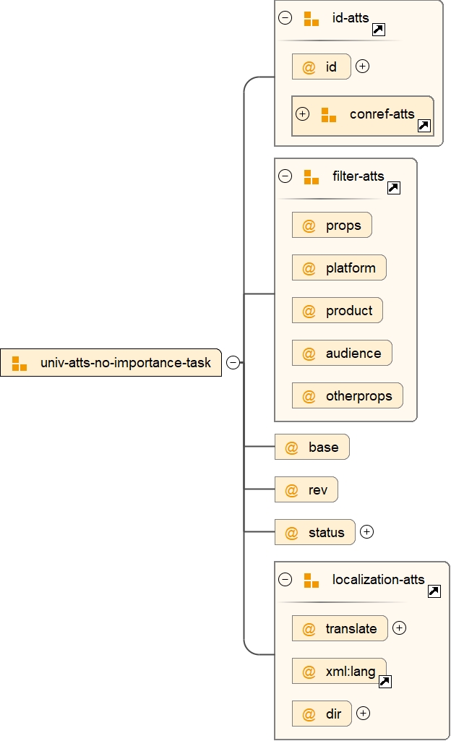Click the @ icon of translate attribute
The image size is (451, 741).
pos(309,629)
